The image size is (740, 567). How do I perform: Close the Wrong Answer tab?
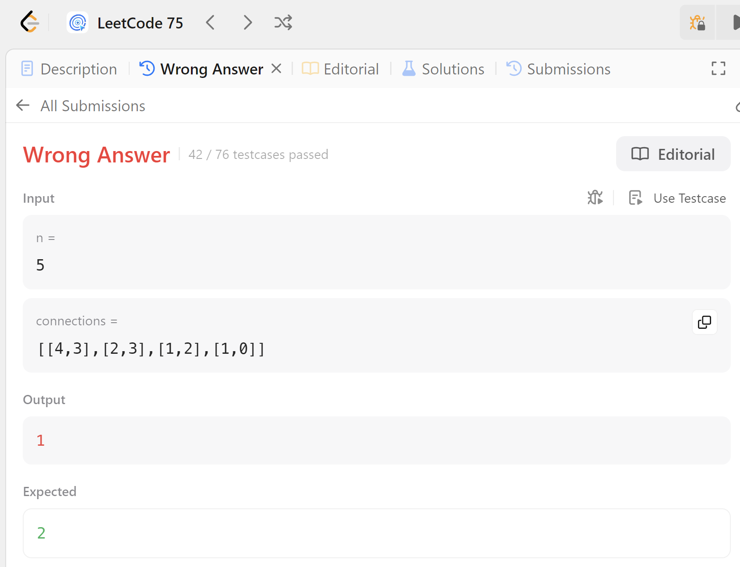(x=276, y=69)
